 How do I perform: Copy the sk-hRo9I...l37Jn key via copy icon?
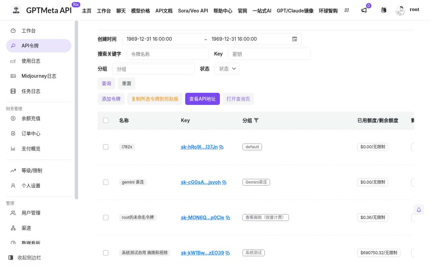click(222, 147)
